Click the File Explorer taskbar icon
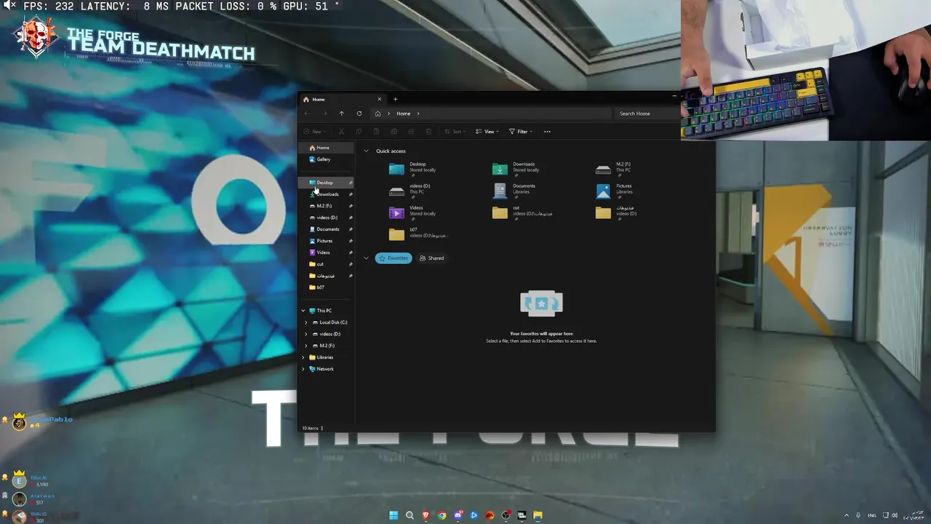 coord(538,515)
